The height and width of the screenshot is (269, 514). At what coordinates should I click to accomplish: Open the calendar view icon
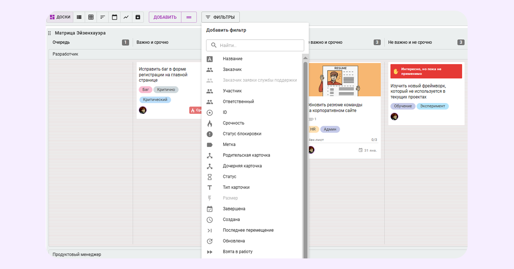click(x=115, y=17)
